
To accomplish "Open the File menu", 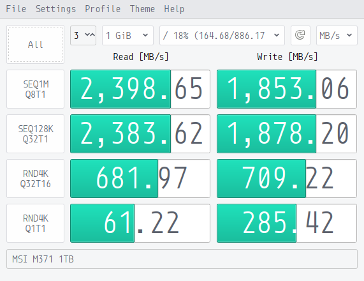I will pyautogui.click(x=16, y=9).
